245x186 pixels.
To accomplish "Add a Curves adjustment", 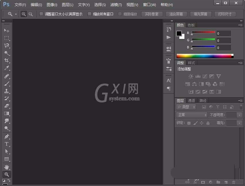I will [205, 76].
